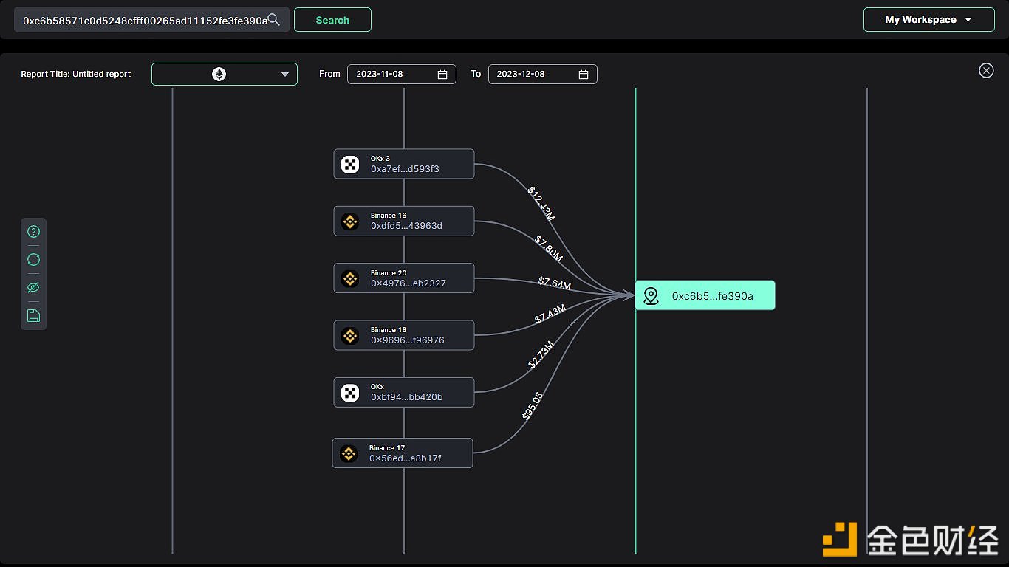Click the Ethereum logo in the network selector
Screen dimensions: 1009x567
219,74
